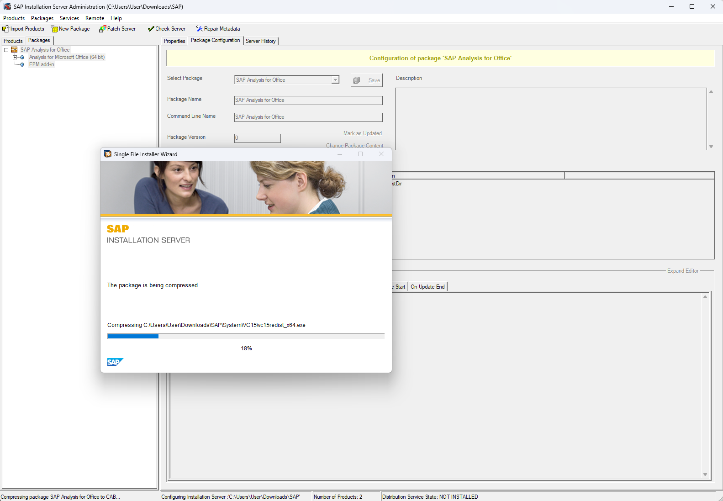This screenshot has width=723, height=501.
Task: Click the Check Server checkmark icon
Action: pyautogui.click(x=151, y=29)
